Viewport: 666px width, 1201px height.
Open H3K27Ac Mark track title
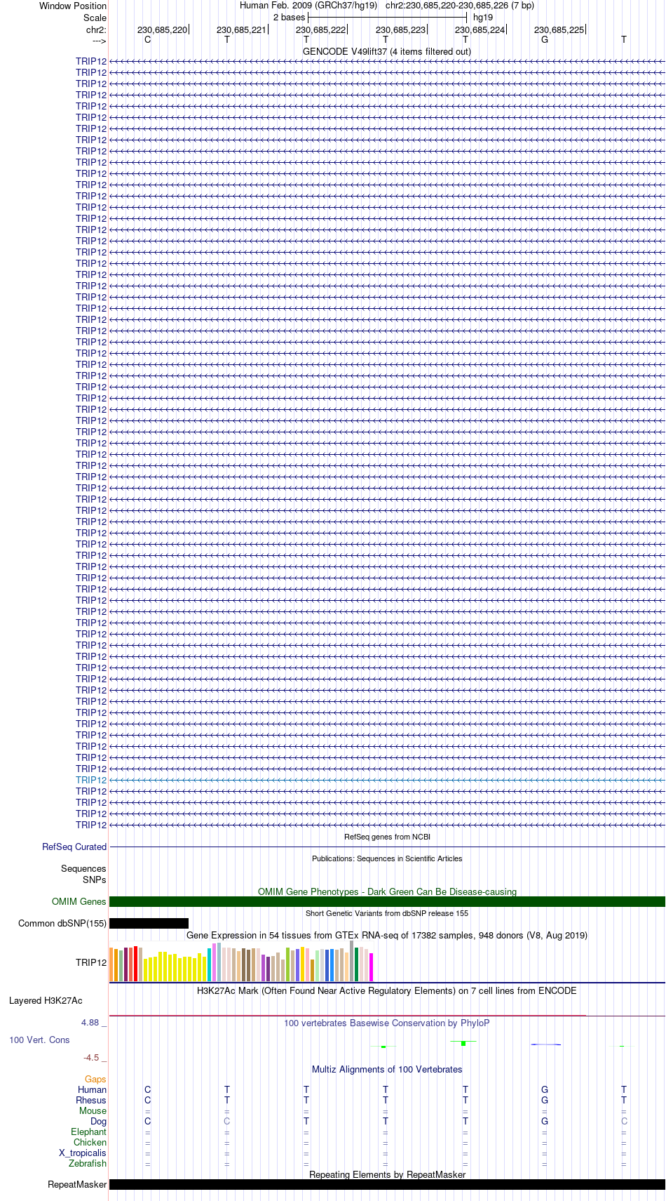coord(387,991)
